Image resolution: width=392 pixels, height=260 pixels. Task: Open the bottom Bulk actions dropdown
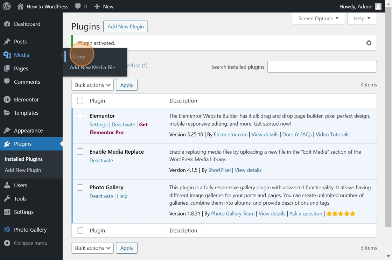[92, 248]
